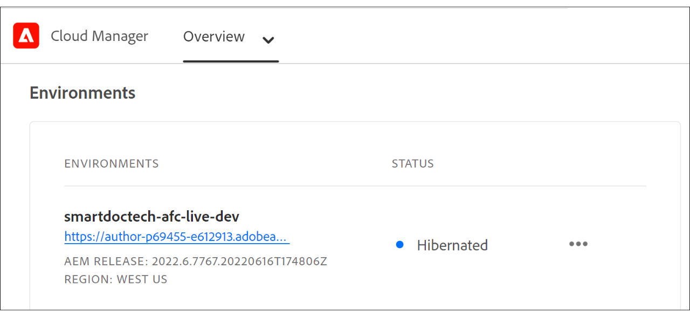The image size is (690, 317).
Task: Click the REGION: WEST US text
Action: (115, 279)
